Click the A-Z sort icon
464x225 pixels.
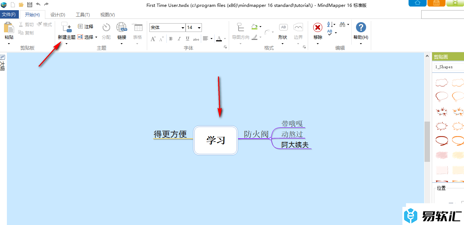pos(330,24)
